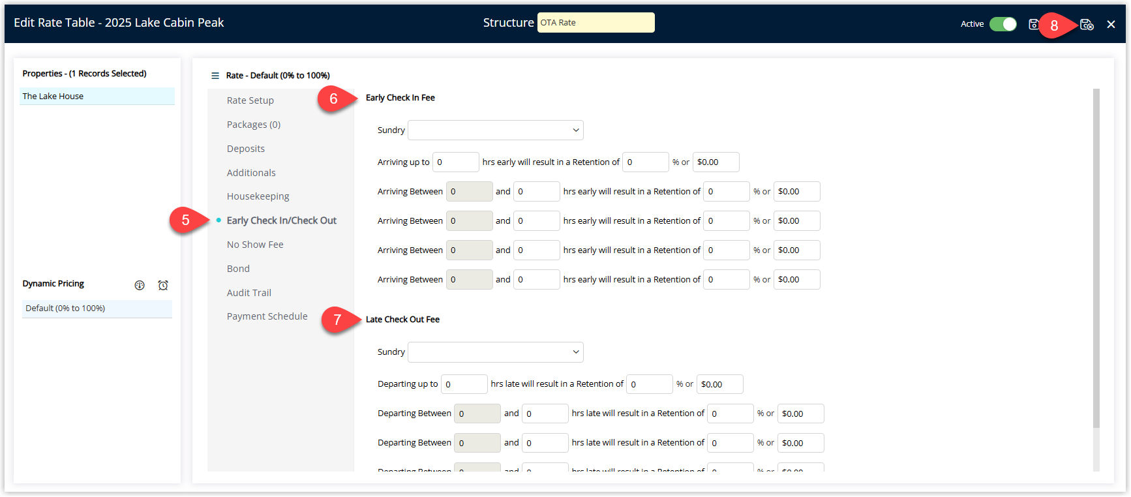Click the Structure field showing OTA Rate

[x=596, y=23]
